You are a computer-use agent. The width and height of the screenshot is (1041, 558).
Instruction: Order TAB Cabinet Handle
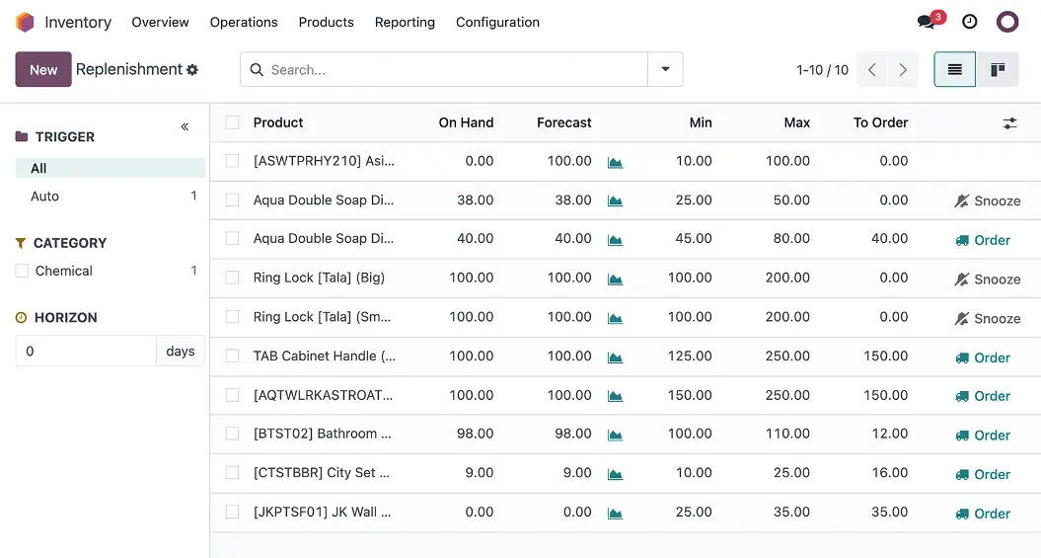[983, 358]
